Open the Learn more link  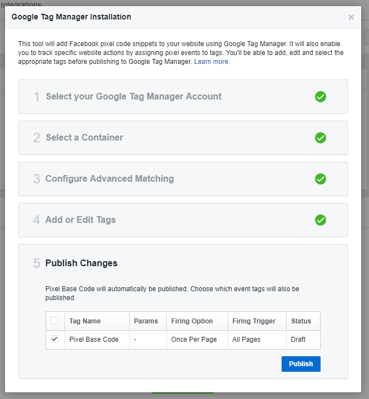point(211,62)
